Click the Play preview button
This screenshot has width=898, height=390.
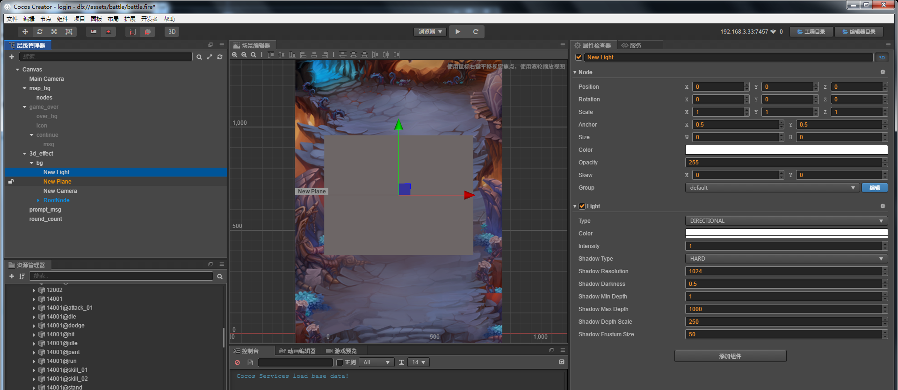pos(457,32)
